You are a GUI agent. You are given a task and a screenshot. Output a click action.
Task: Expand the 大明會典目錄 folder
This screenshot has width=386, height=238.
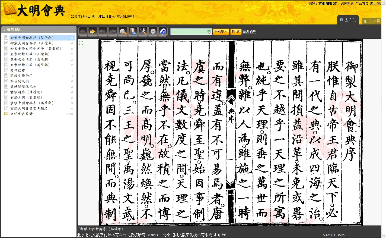(21, 114)
